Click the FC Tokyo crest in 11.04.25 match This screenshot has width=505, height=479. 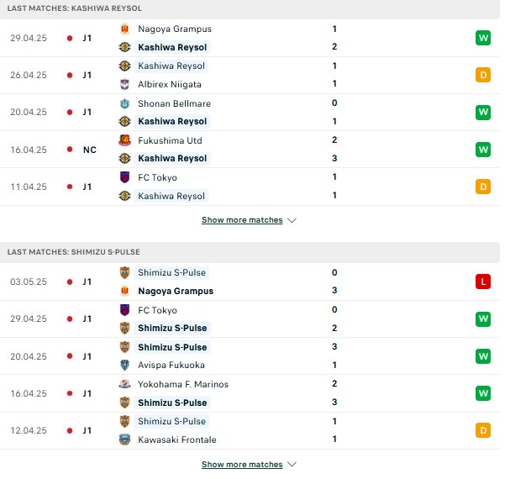click(124, 177)
